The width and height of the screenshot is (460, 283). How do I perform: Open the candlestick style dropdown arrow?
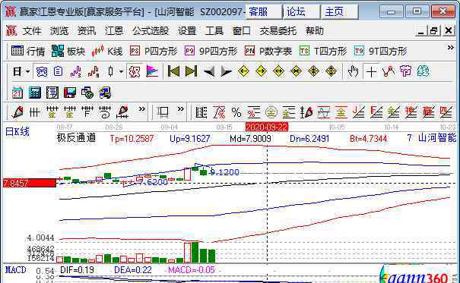pos(121,71)
